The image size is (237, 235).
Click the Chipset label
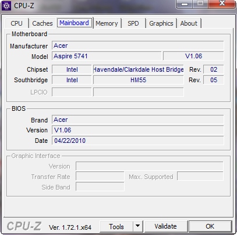tap(37, 69)
